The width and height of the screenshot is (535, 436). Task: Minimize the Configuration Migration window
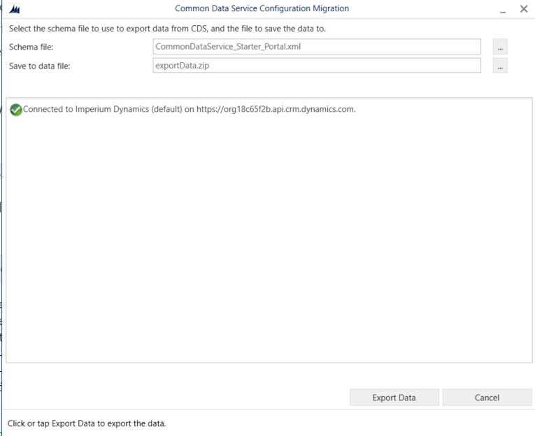[x=504, y=8]
